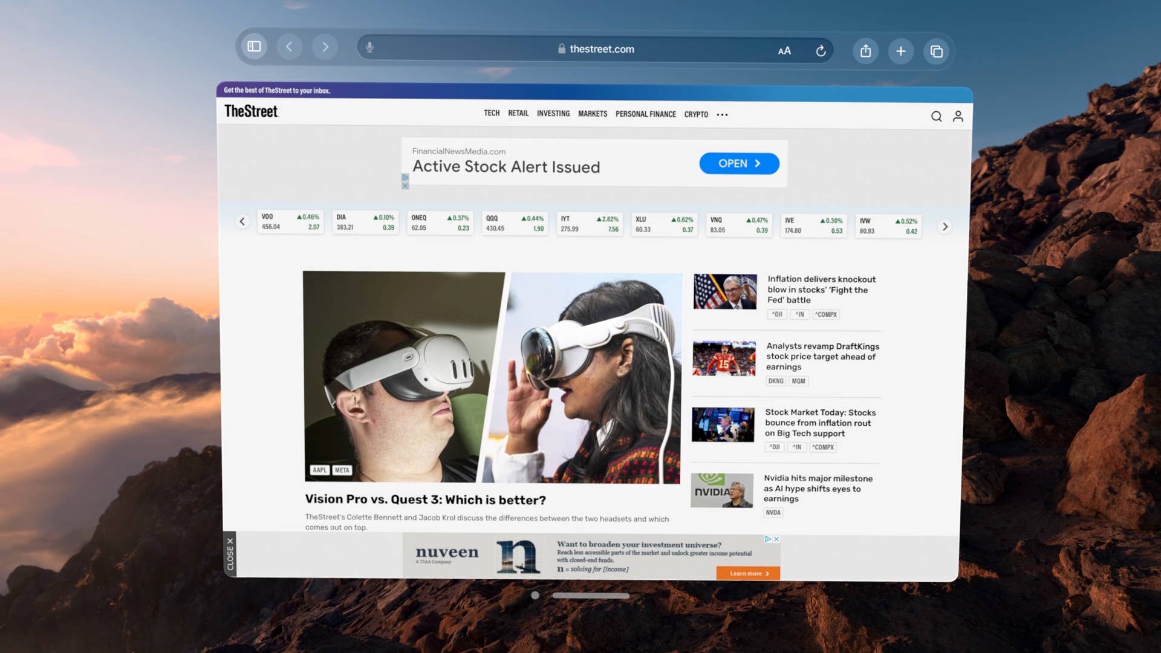Open the RETAIL navigation section
Image resolution: width=1161 pixels, height=653 pixels.
pos(518,113)
